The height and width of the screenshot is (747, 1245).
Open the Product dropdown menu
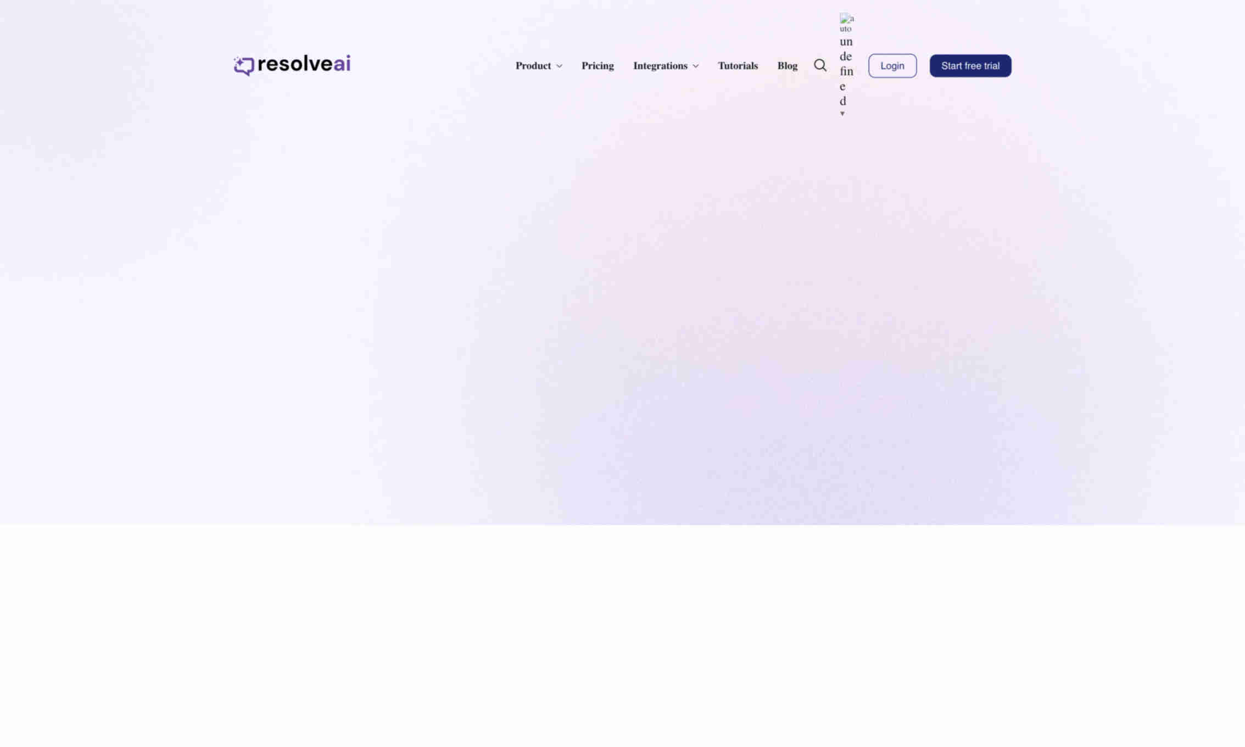[539, 65]
